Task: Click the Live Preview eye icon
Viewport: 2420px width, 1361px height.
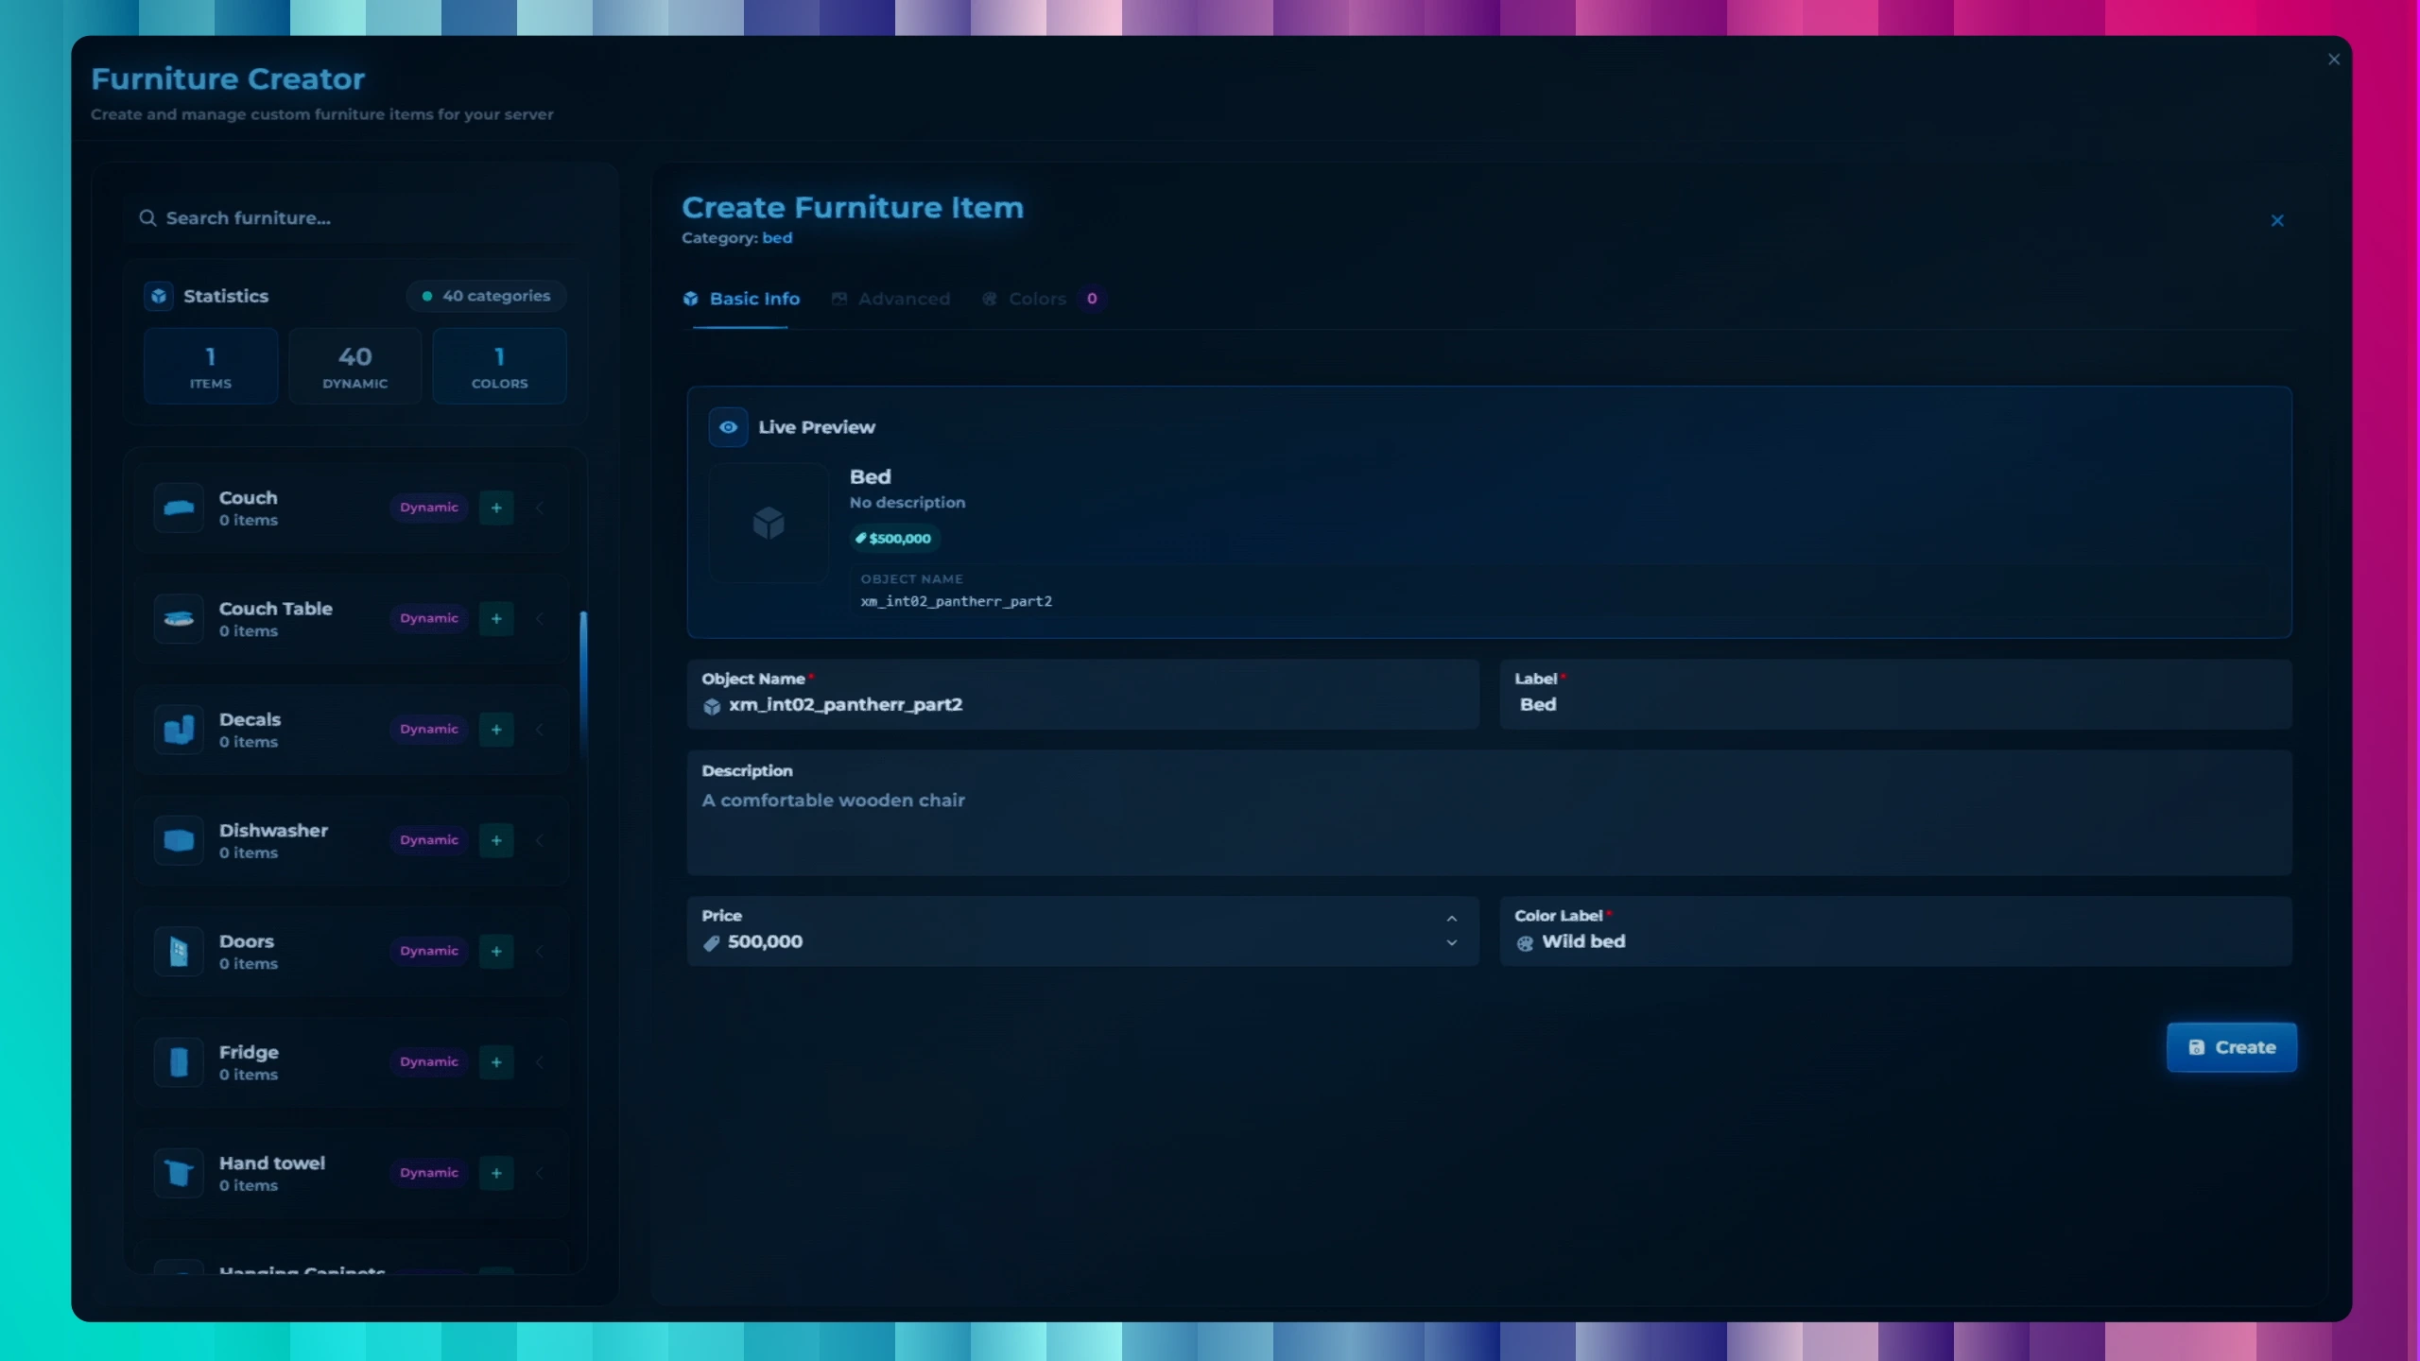Action: (x=728, y=427)
